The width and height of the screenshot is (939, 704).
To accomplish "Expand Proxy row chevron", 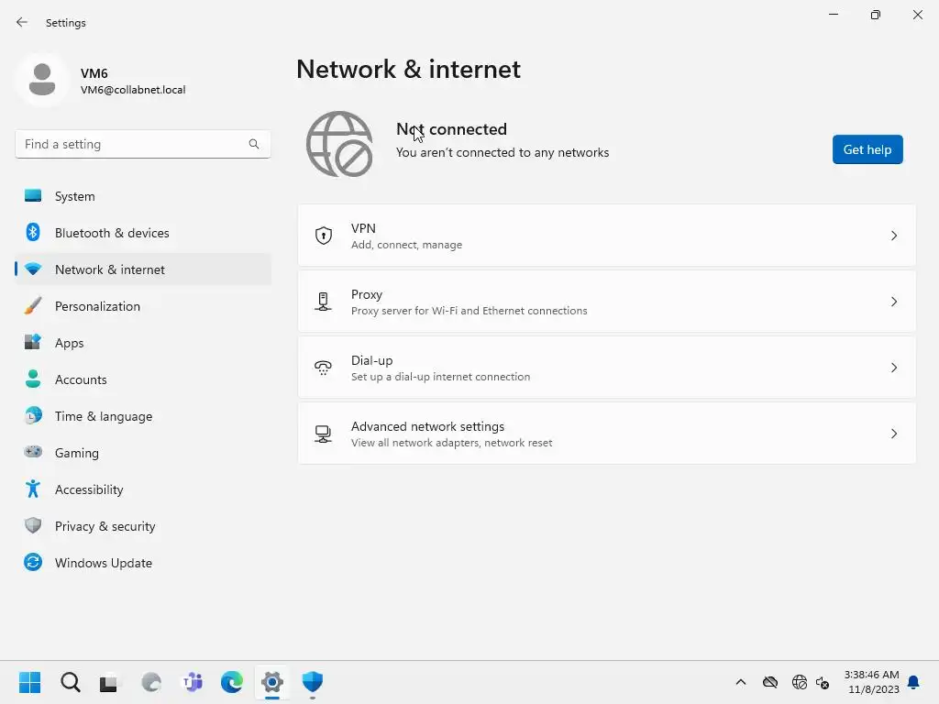I will 893,302.
